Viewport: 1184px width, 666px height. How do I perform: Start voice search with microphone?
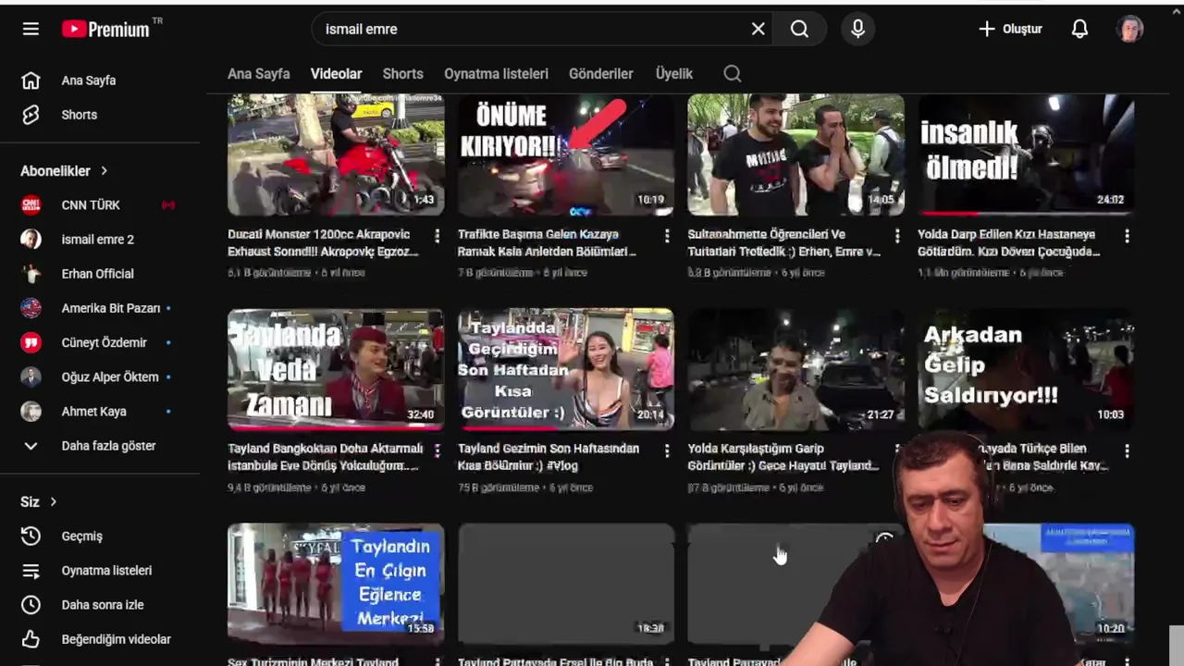click(x=857, y=29)
